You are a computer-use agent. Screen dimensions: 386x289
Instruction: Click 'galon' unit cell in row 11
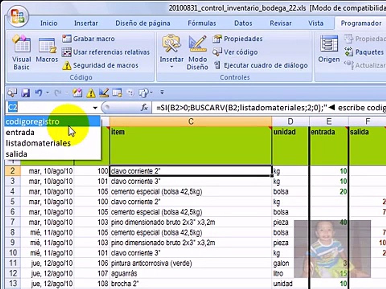point(290,263)
